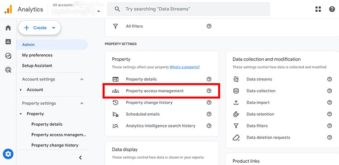This screenshot has height=165, width=339.
Task: Open the Advertising cursor icon
Action: tap(8, 70)
